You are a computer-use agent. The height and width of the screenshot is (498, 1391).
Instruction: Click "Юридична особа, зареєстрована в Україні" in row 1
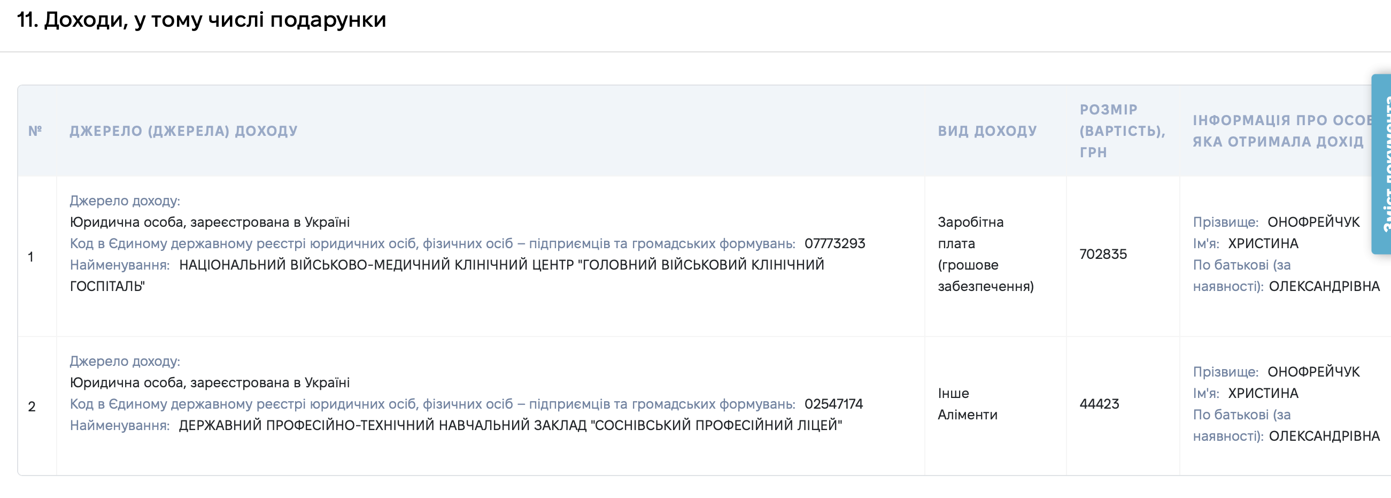pos(210,222)
